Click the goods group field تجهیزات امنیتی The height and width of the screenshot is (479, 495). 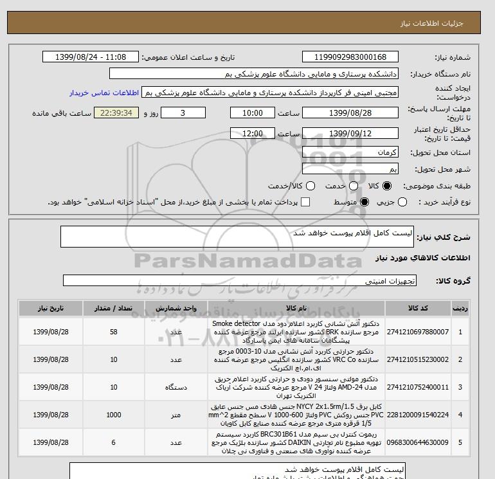point(240,280)
